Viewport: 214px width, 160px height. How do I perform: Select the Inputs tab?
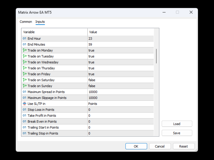[40, 22]
